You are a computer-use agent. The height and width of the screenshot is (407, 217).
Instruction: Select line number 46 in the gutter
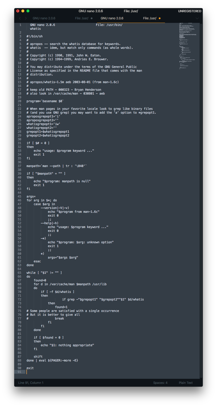[20, 200]
